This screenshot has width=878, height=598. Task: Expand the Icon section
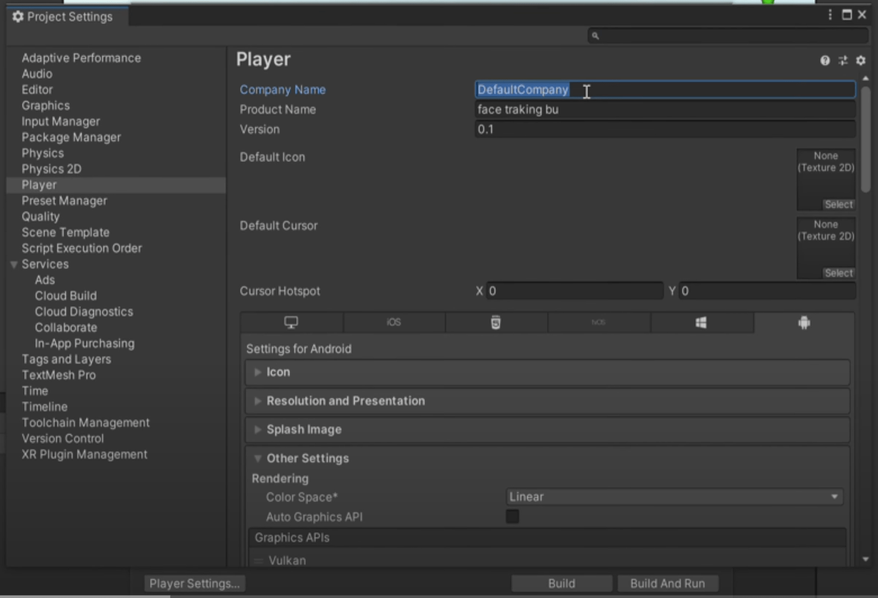(547, 372)
